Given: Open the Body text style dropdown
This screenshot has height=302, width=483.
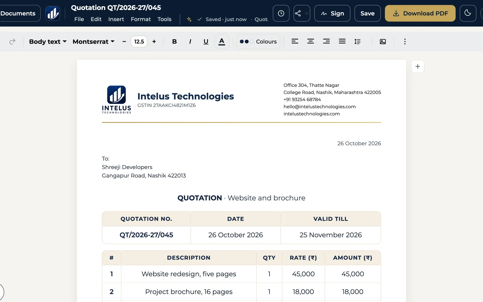Looking at the screenshot, I should coord(48,41).
